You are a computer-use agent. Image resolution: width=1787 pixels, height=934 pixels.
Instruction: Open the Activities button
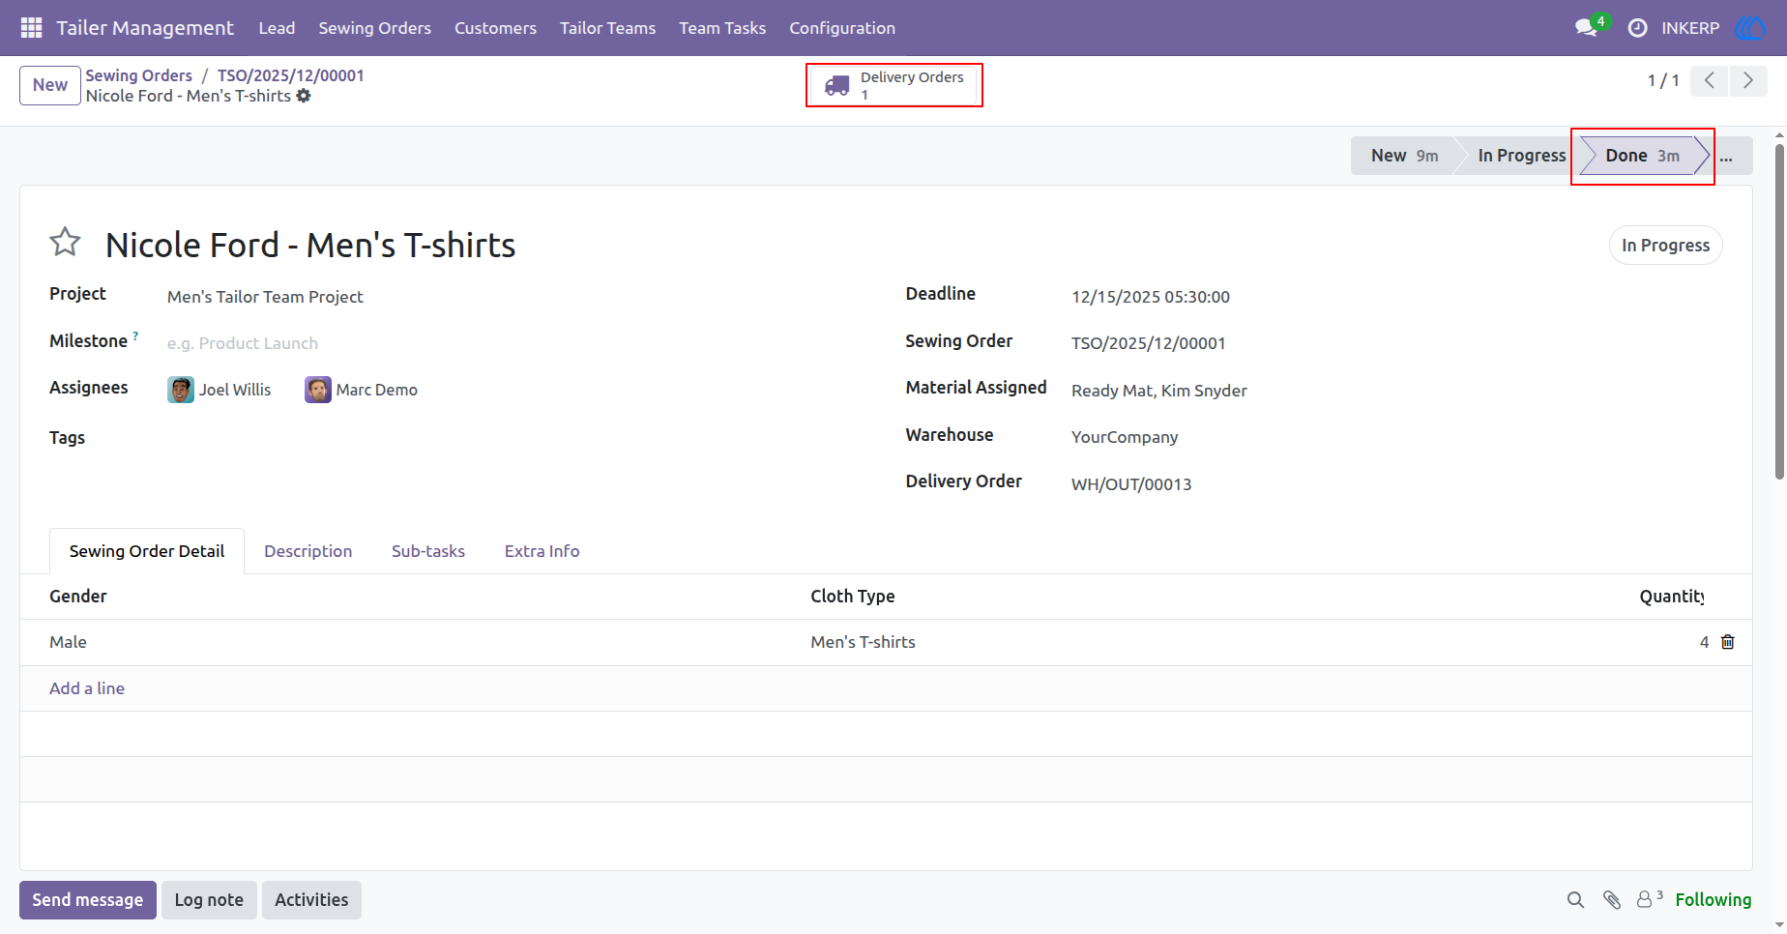[311, 900]
